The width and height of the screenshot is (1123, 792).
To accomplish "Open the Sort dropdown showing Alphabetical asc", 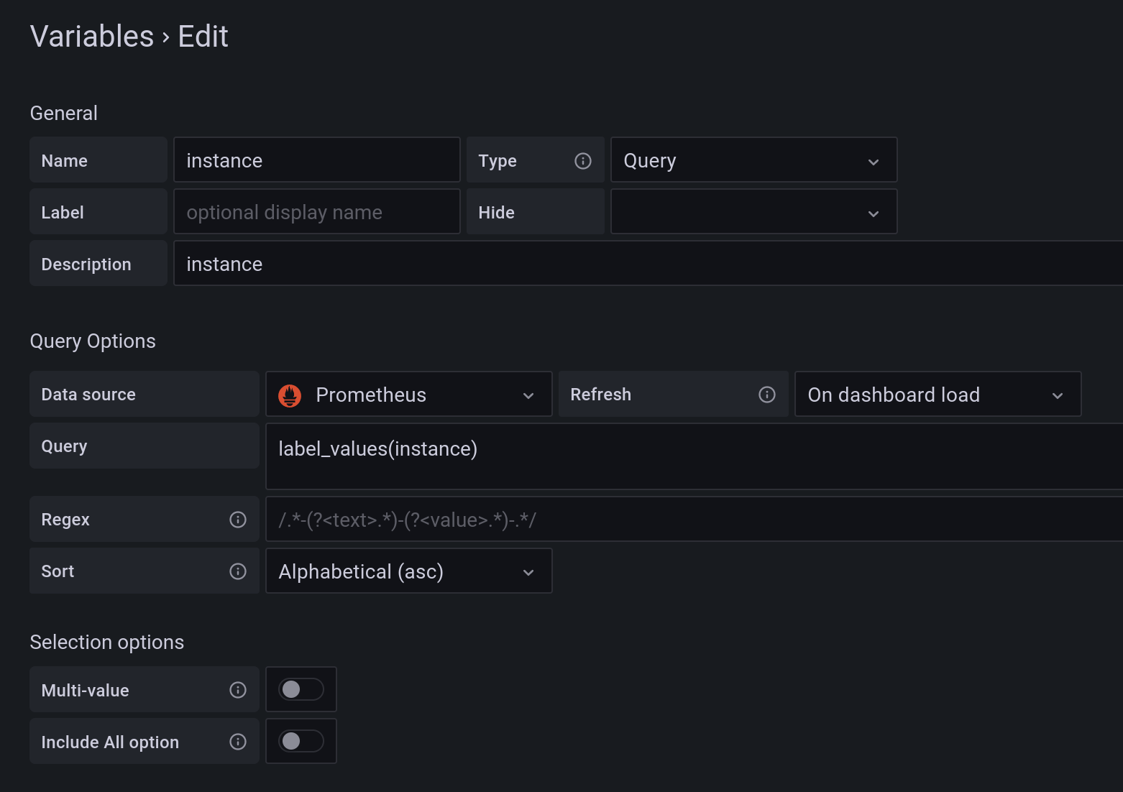I will click(408, 571).
